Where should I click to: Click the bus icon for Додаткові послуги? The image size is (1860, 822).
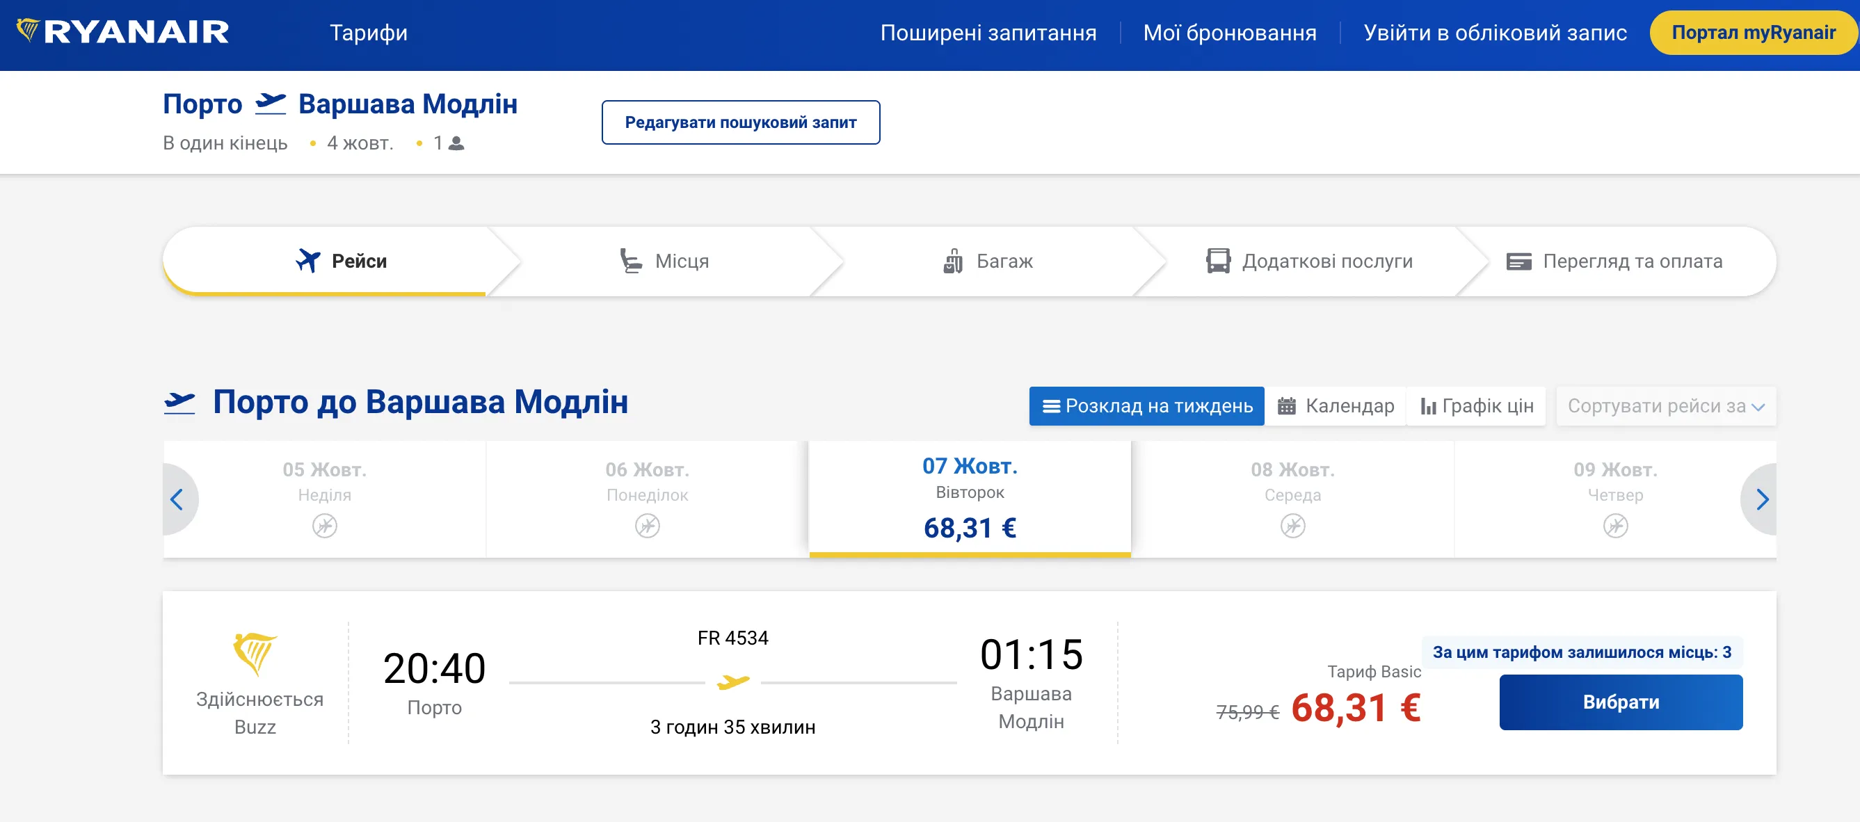1219,260
